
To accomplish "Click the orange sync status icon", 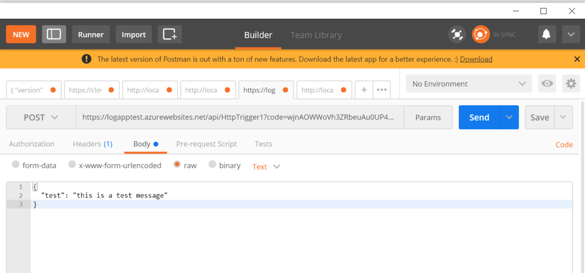I will [480, 34].
